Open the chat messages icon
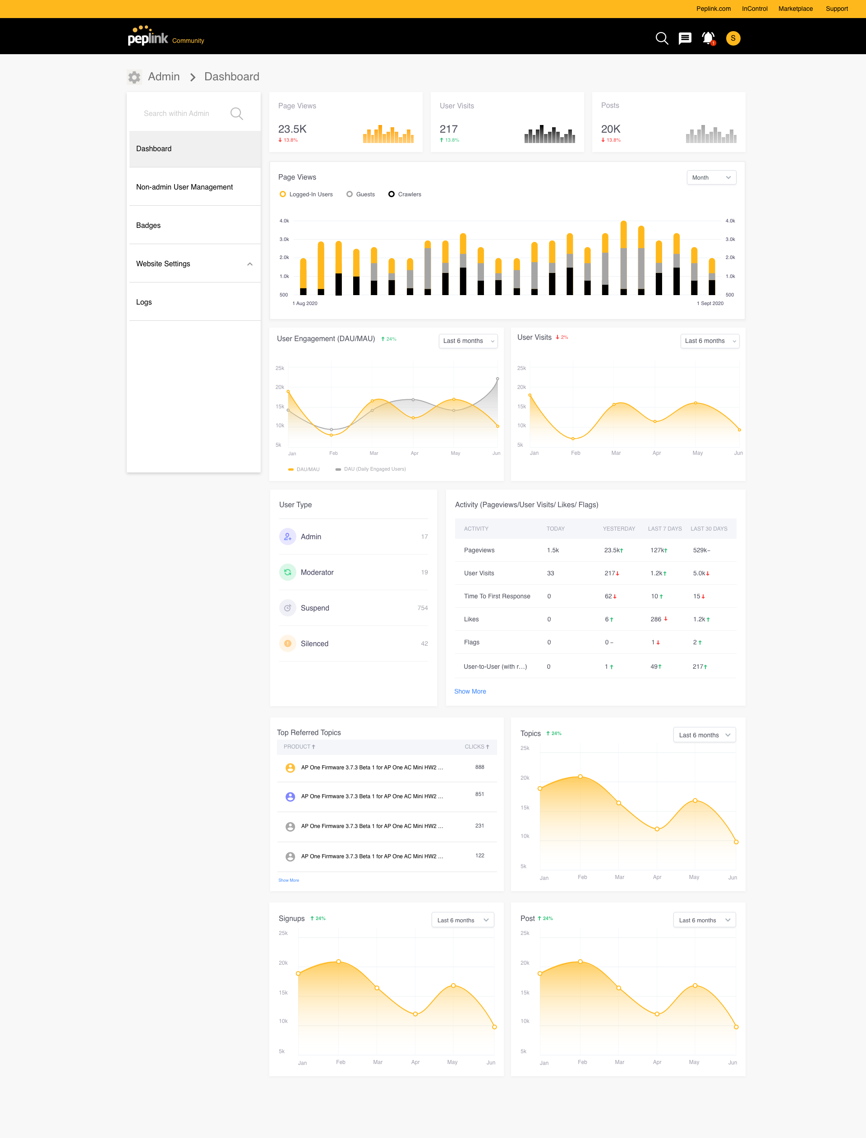Viewport: 866px width, 1138px height. [x=685, y=38]
